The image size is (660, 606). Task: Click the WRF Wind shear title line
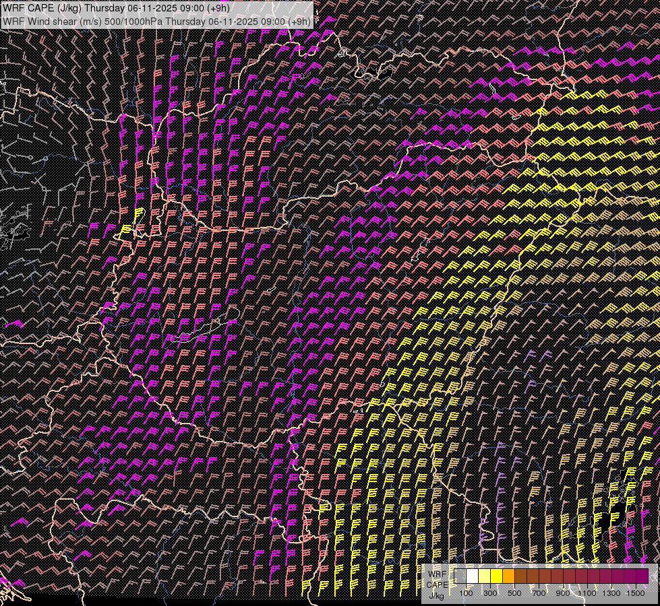tap(156, 21)
